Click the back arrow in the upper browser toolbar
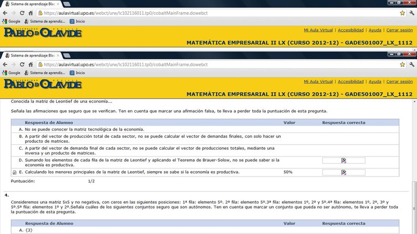417x234 pixels. (x=5, y=13)
